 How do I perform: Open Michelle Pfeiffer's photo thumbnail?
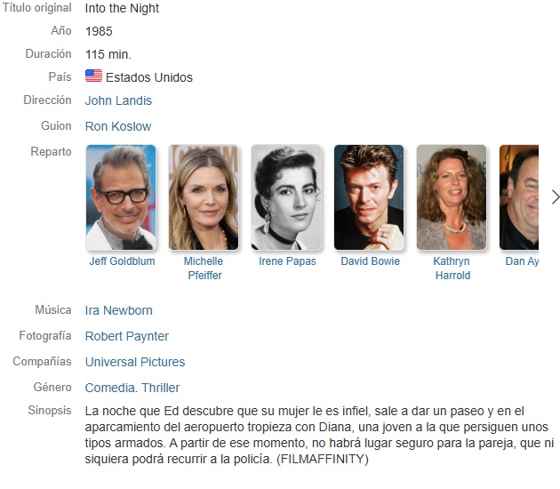click(x=204, y=197)
